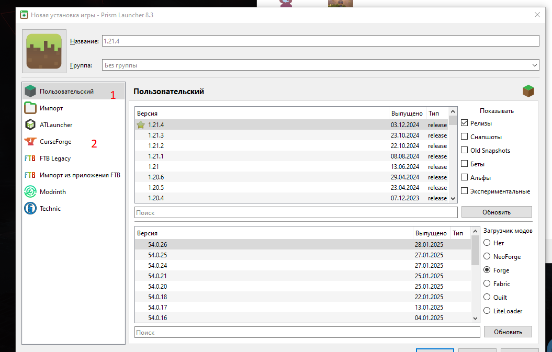Click the Обновить button beside the loader search
This screenshot has height=352, width=552.
pos(508,332)
